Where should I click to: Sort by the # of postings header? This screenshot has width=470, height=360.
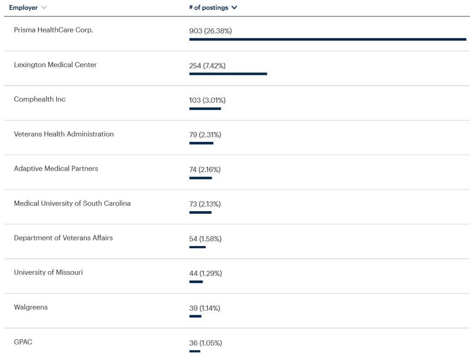[209, 8]
